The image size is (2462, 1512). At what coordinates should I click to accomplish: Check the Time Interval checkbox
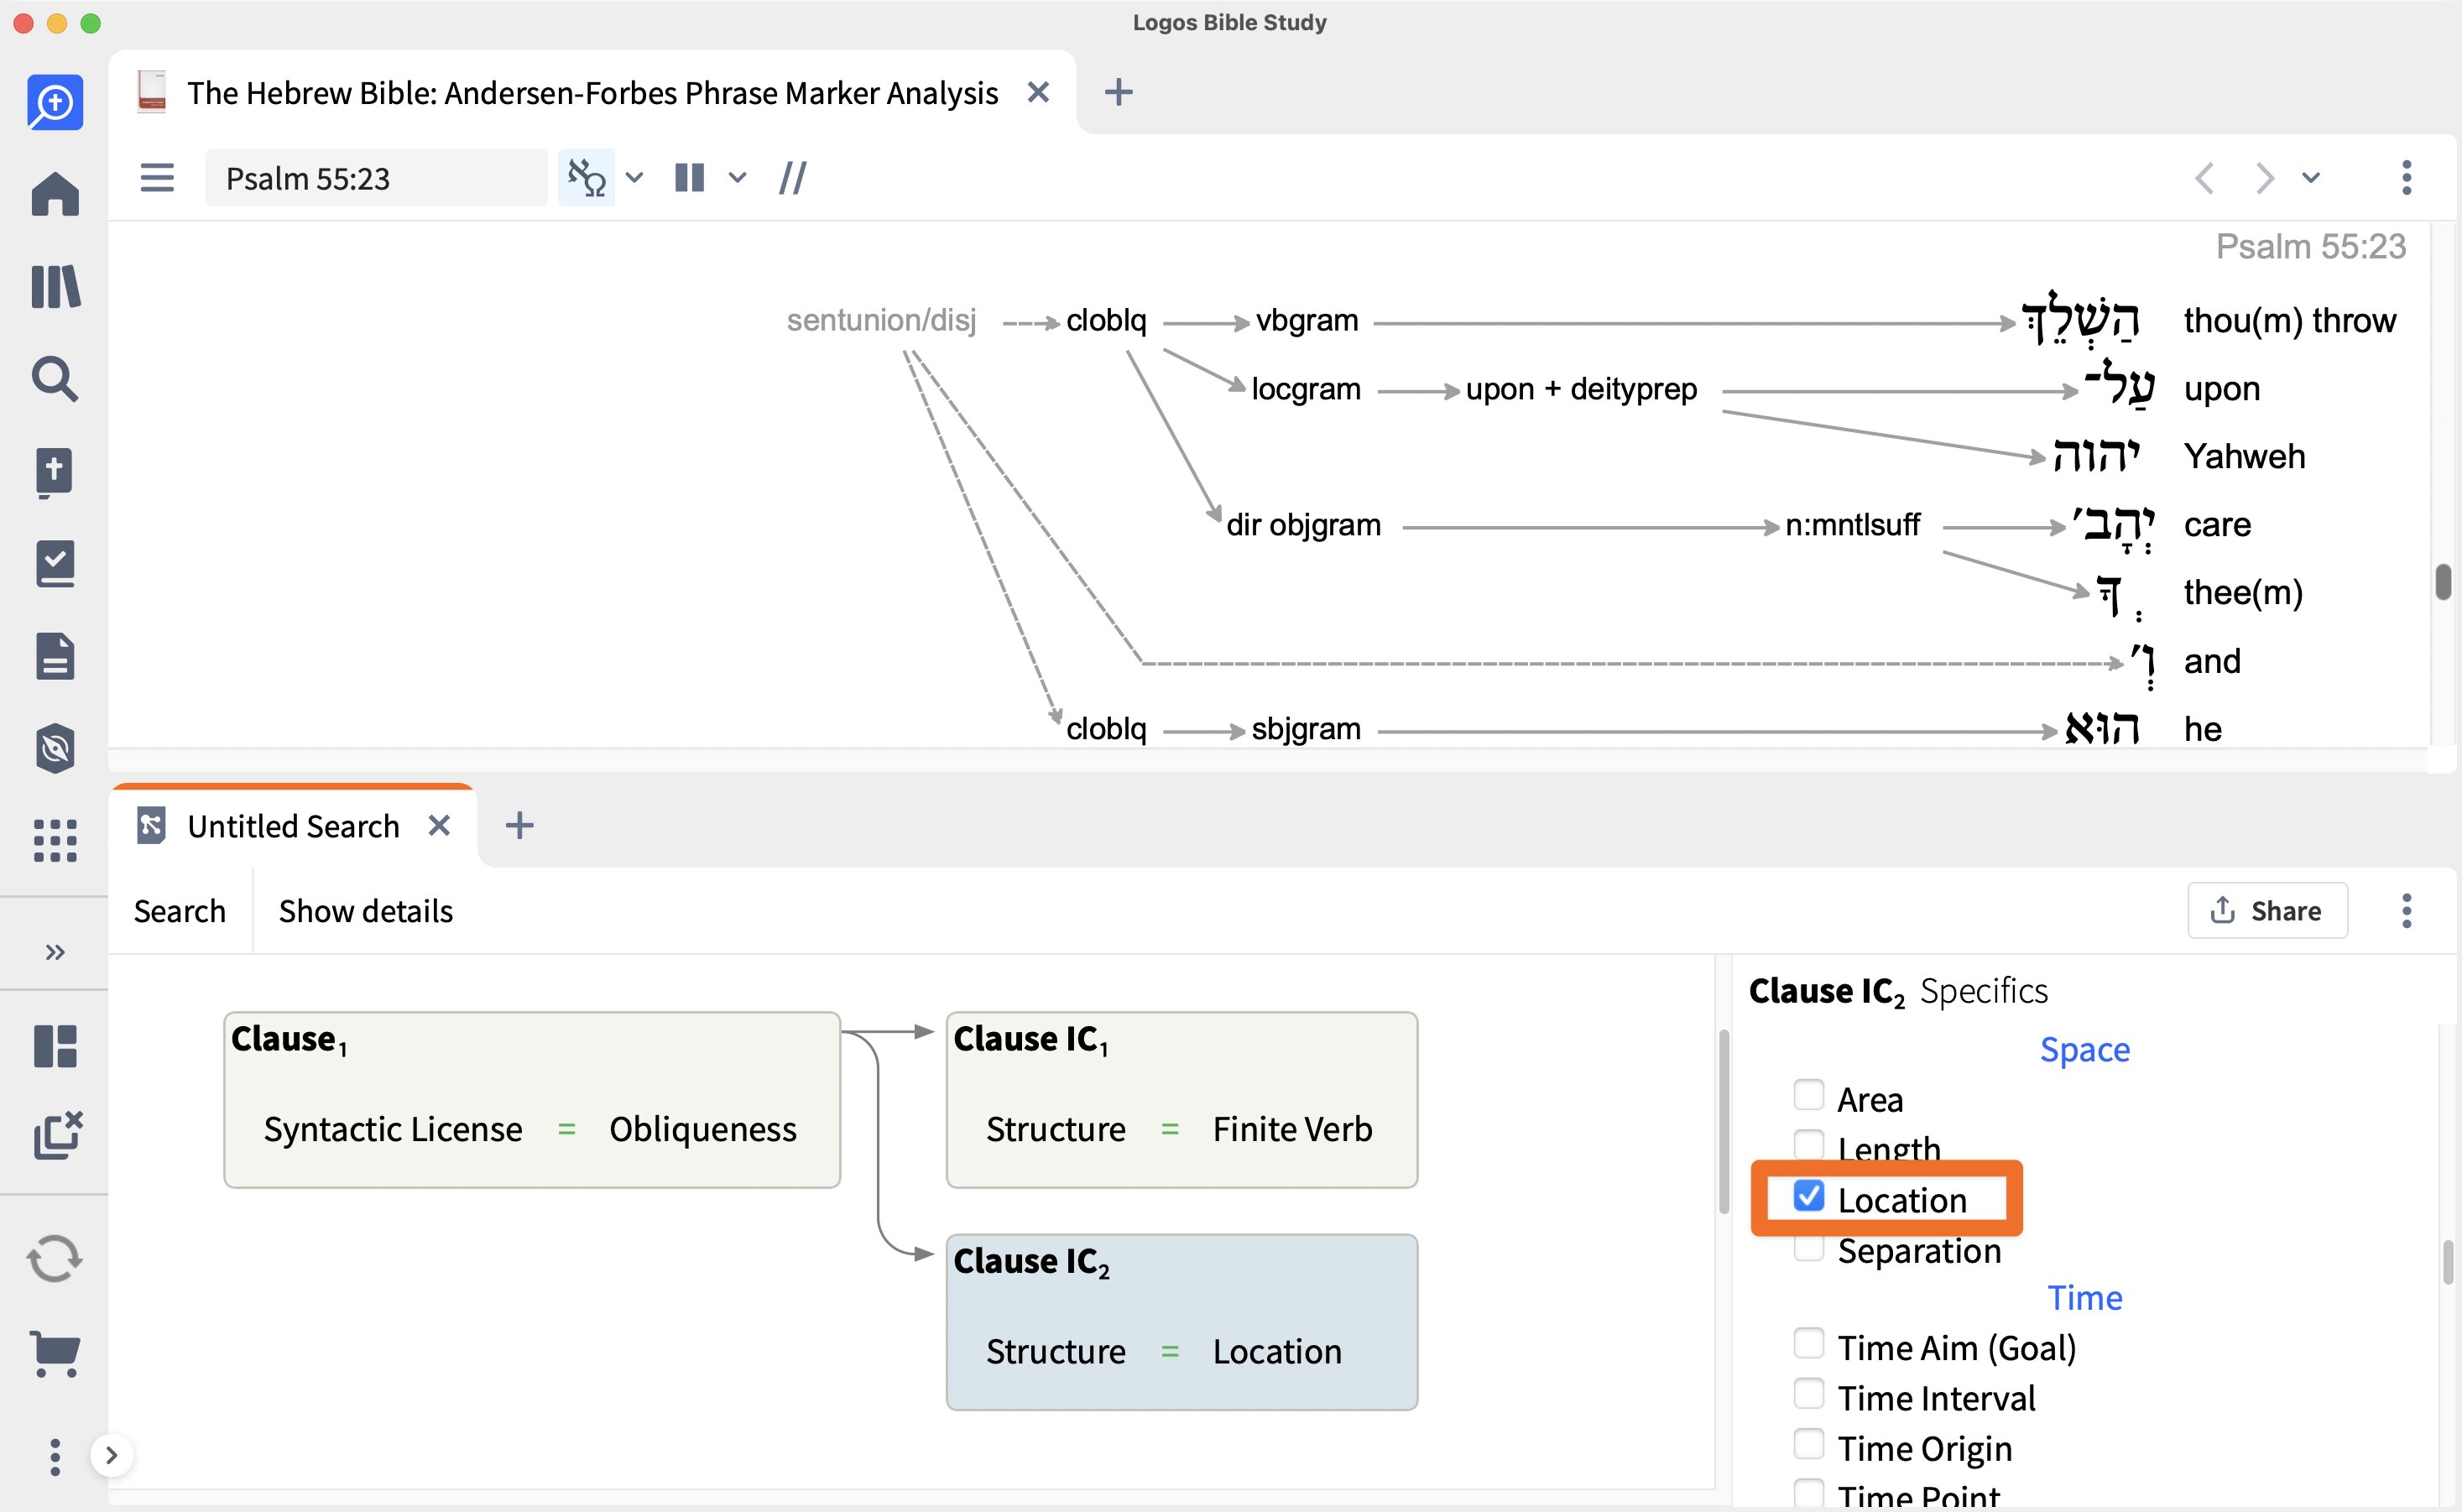(x=1808, y=1394)
